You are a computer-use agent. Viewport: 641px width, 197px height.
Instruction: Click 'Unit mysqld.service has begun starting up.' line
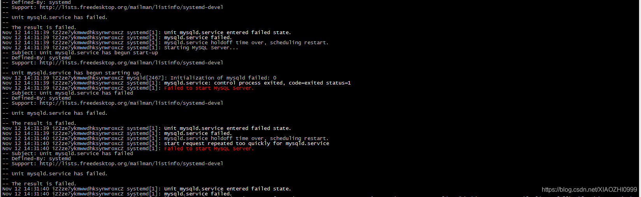tap(77, 73)
